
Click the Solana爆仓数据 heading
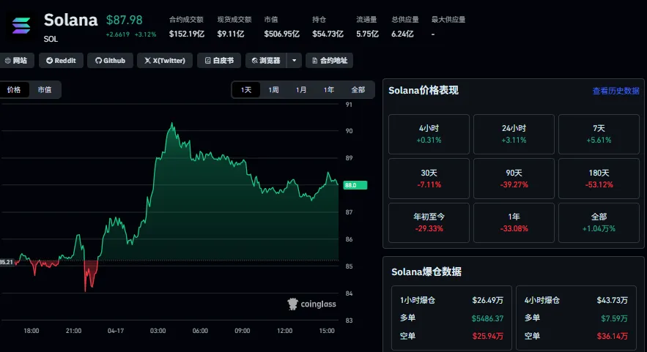426,272
